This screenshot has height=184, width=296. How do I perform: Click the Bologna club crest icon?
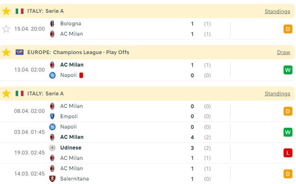53,24
